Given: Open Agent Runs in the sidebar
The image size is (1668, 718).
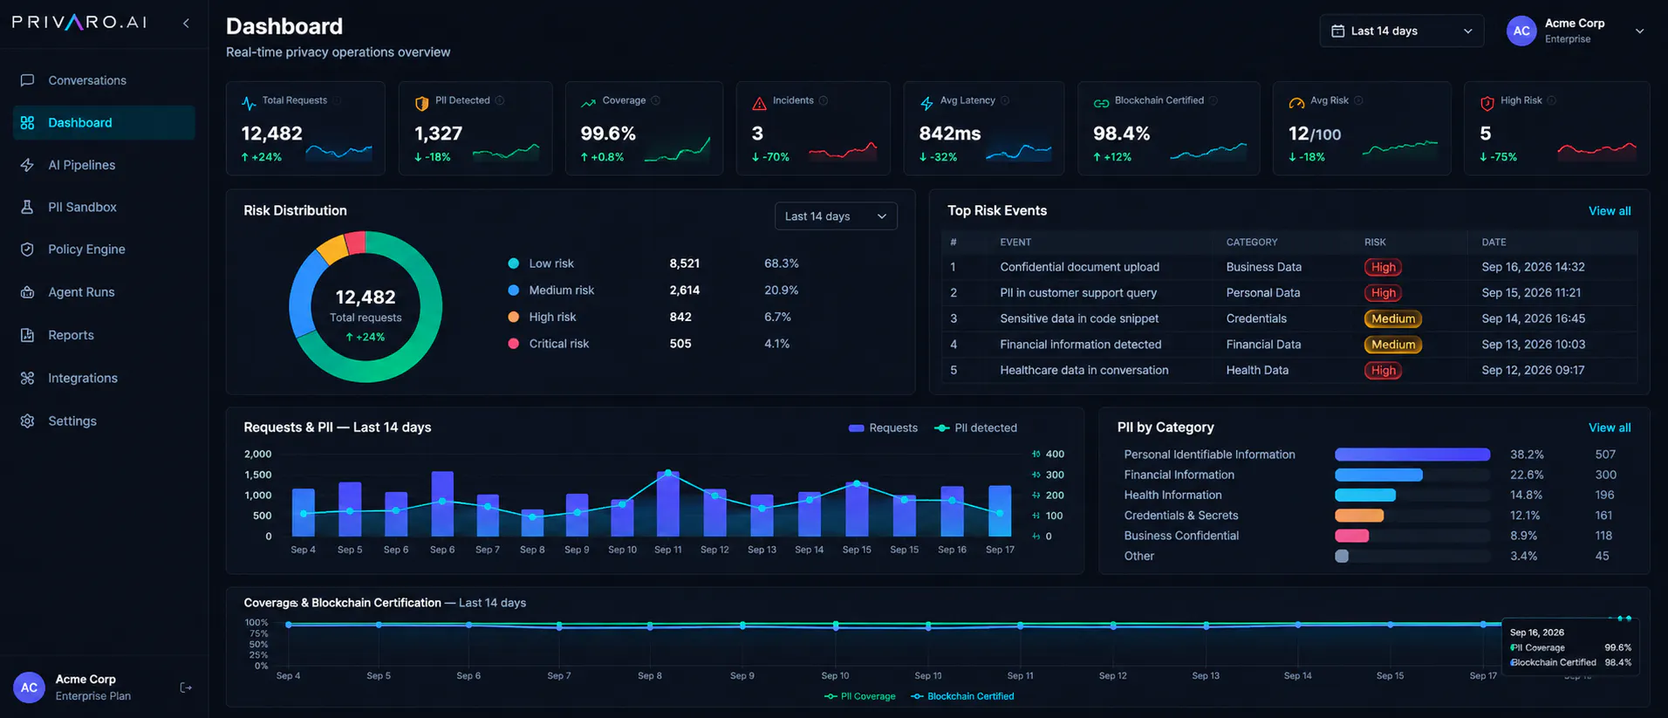Looking at the screenshot, I should pos(104,292).
